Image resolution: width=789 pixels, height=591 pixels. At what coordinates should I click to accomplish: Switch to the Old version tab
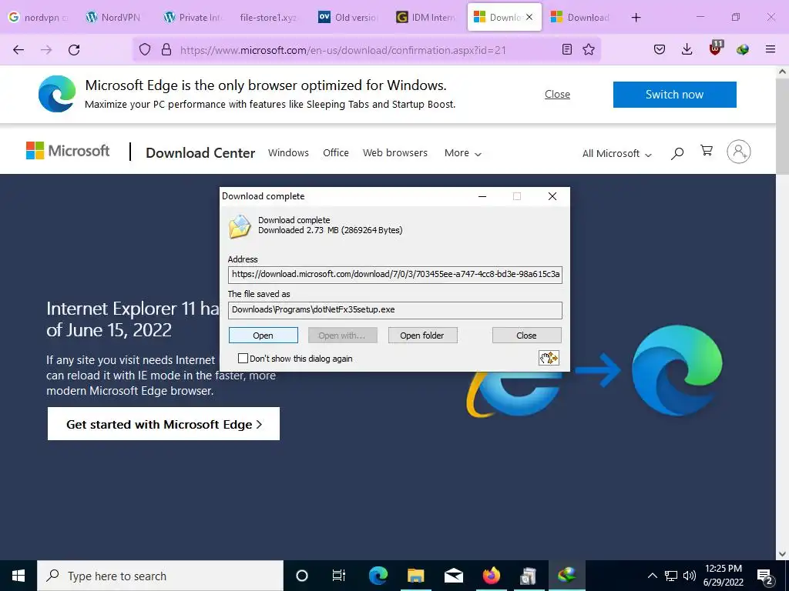click(x=348, y=18)
